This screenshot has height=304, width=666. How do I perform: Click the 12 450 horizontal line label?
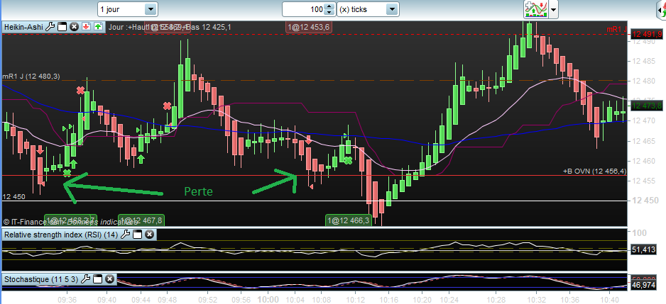[13, 197]
